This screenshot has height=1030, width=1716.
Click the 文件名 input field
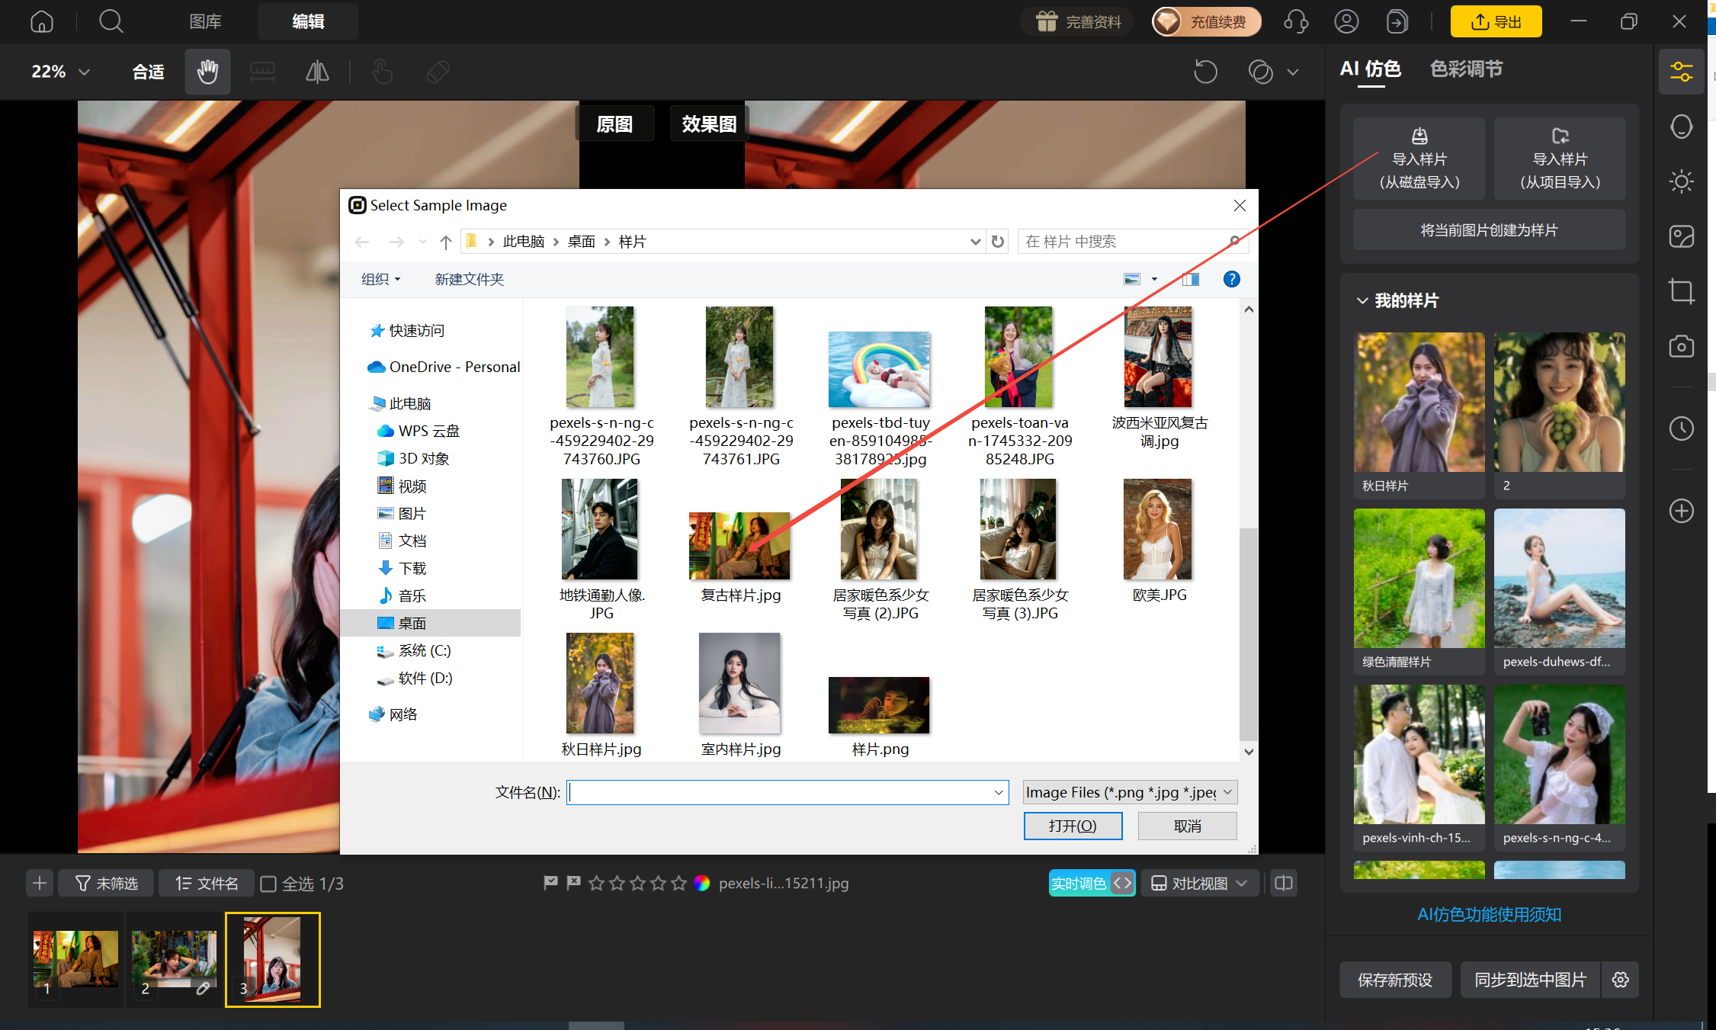pyautogui.click(x=787, y=792)
